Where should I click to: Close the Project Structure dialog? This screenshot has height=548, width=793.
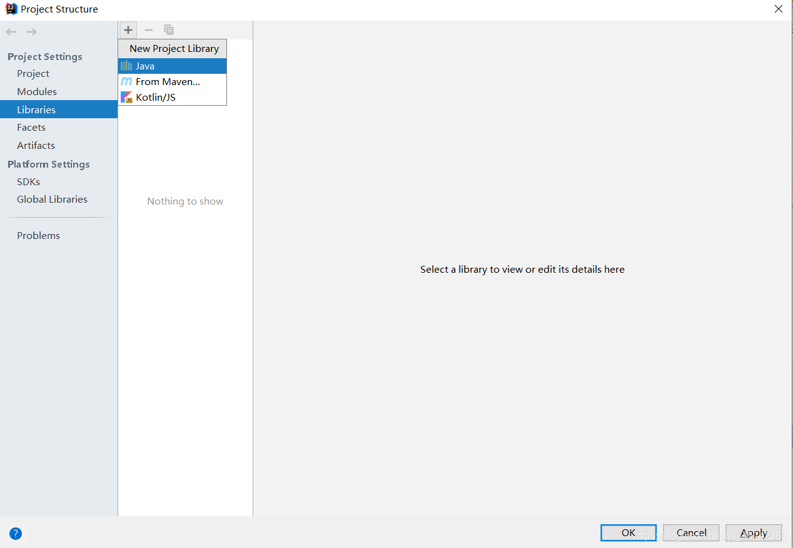(778, 9)
